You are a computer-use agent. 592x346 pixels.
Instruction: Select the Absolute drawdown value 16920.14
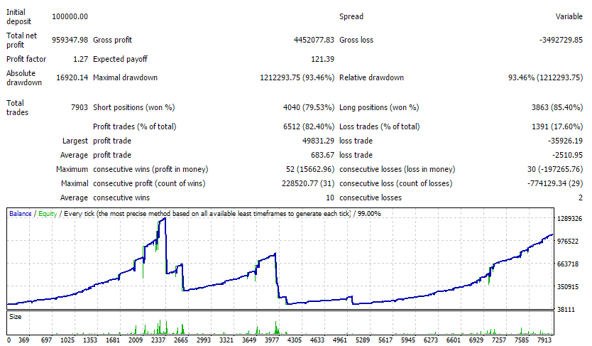click(72, 78)
